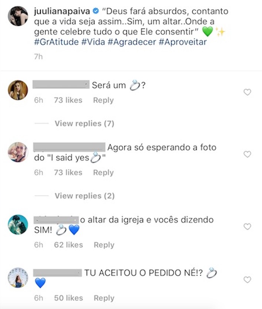Reply to the 50 likes comment
The width and height of the screenshot is (262, 309).
104,298
